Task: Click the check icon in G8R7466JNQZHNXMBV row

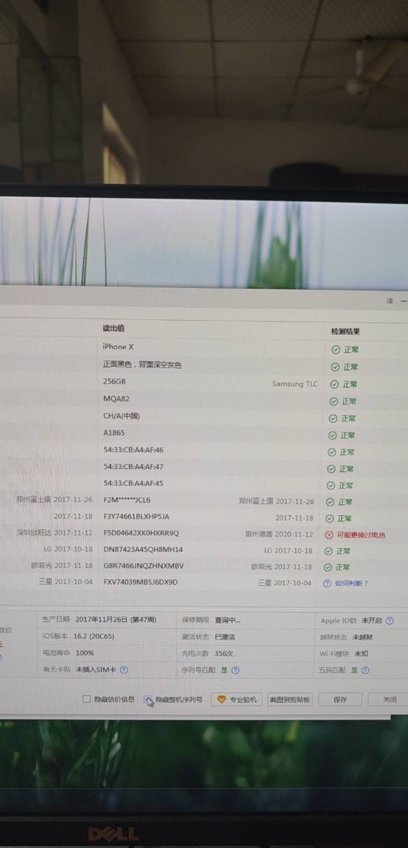Action: [x=328, y=567]
